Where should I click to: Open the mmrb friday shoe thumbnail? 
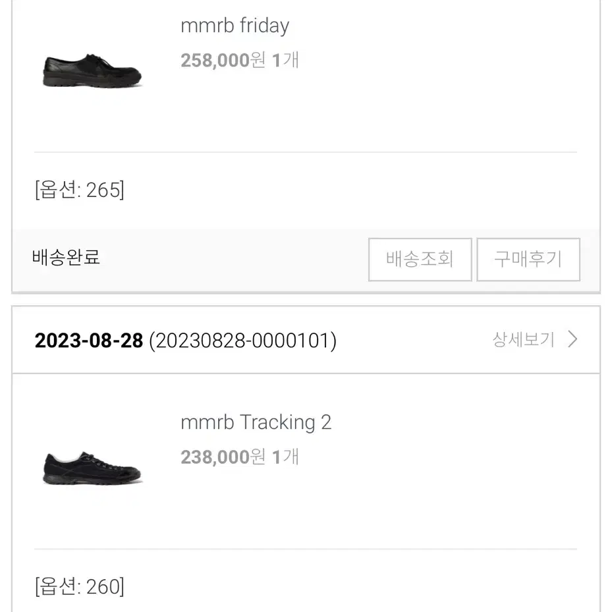pyautogui.click(x=92, y=70)
